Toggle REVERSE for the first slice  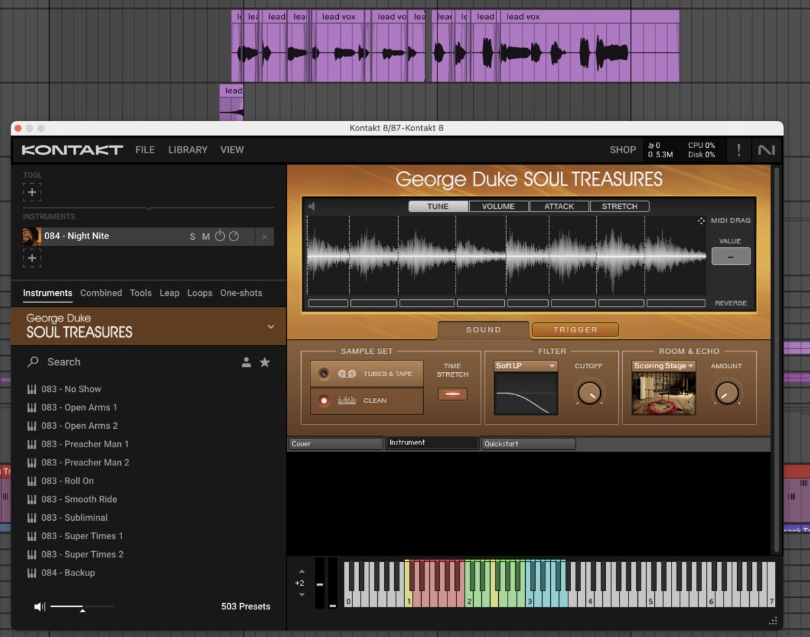(x=328, y=303)
